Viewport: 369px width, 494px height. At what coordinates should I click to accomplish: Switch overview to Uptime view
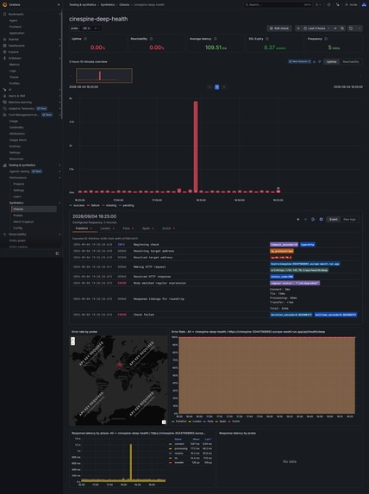[332, 62]
